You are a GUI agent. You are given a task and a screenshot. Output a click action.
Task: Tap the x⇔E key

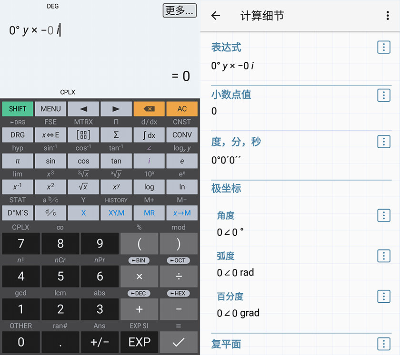50,134
